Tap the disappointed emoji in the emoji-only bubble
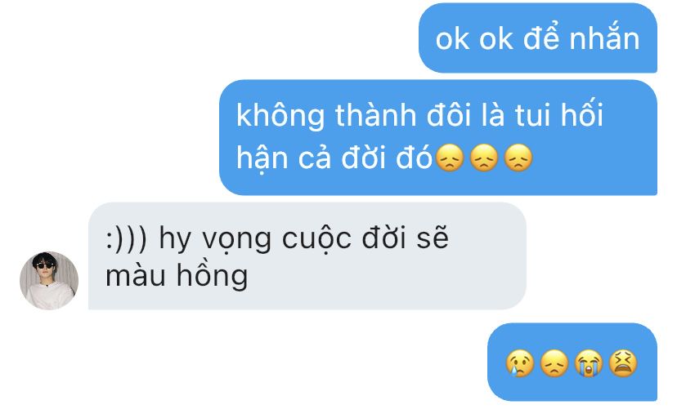 pos(554,362)
